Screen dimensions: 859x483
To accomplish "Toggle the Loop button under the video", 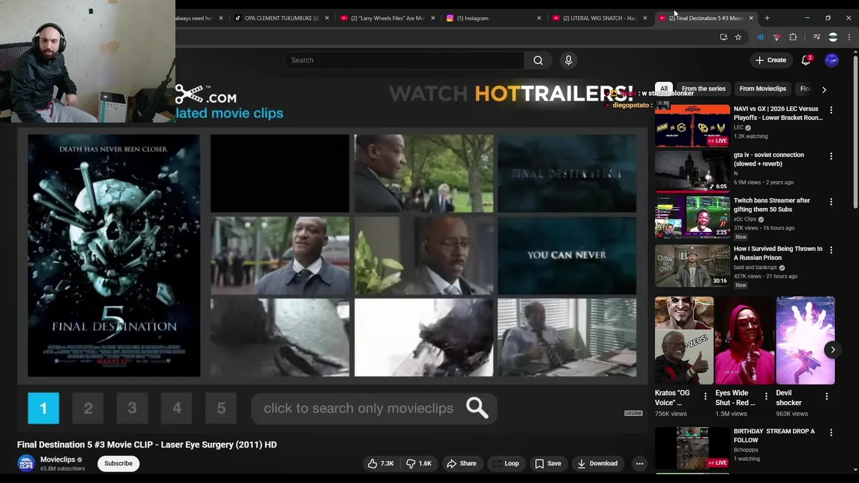I will 505,464.
